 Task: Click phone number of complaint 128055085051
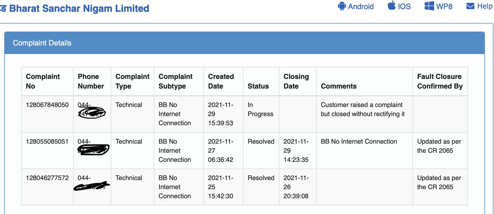(x=93, y=146)
